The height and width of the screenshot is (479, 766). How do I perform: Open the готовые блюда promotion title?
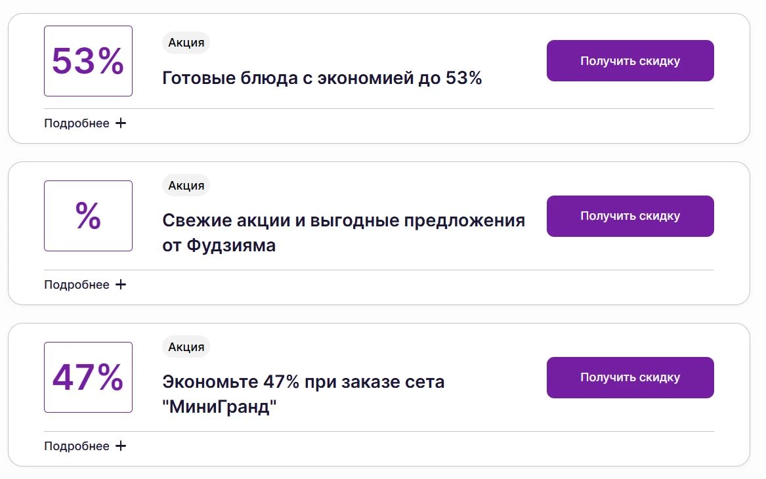point(321,78)
